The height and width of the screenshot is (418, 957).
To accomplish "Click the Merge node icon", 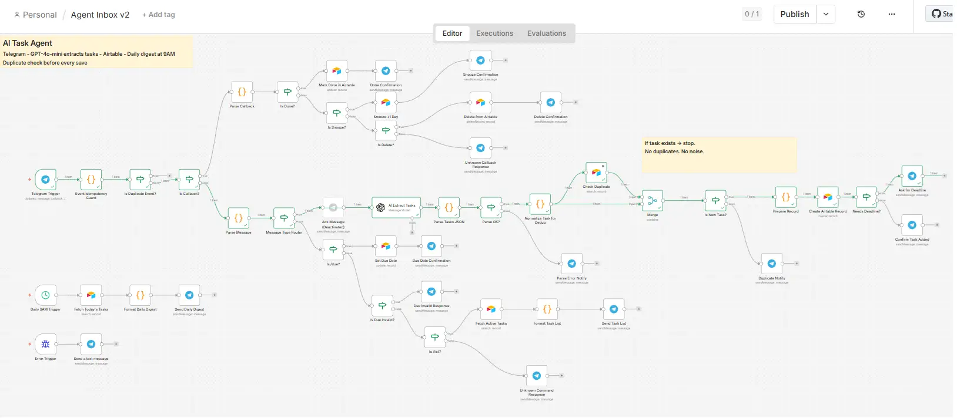I will (652, 201).
